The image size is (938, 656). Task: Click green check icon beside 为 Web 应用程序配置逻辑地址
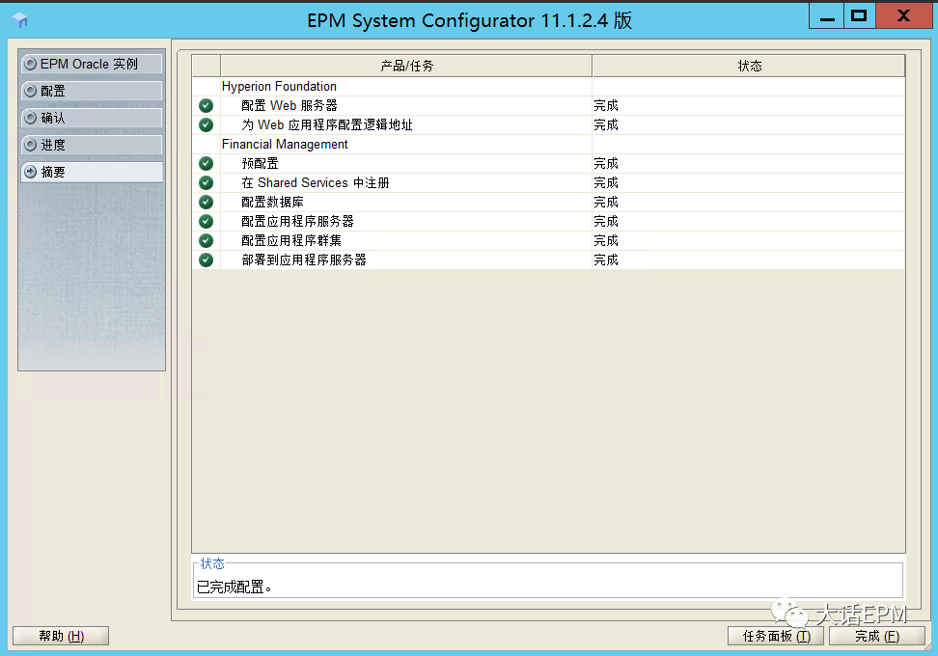pyautogui.click(x=206, y=125)
